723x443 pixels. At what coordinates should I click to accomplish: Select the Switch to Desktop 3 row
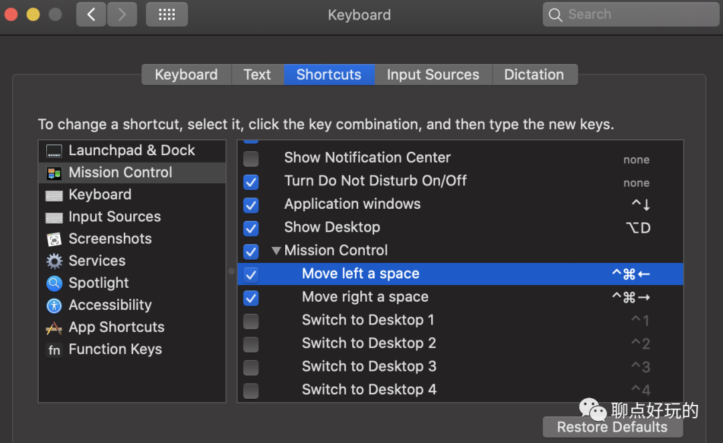pyautogui.click(x=460, y=367)
